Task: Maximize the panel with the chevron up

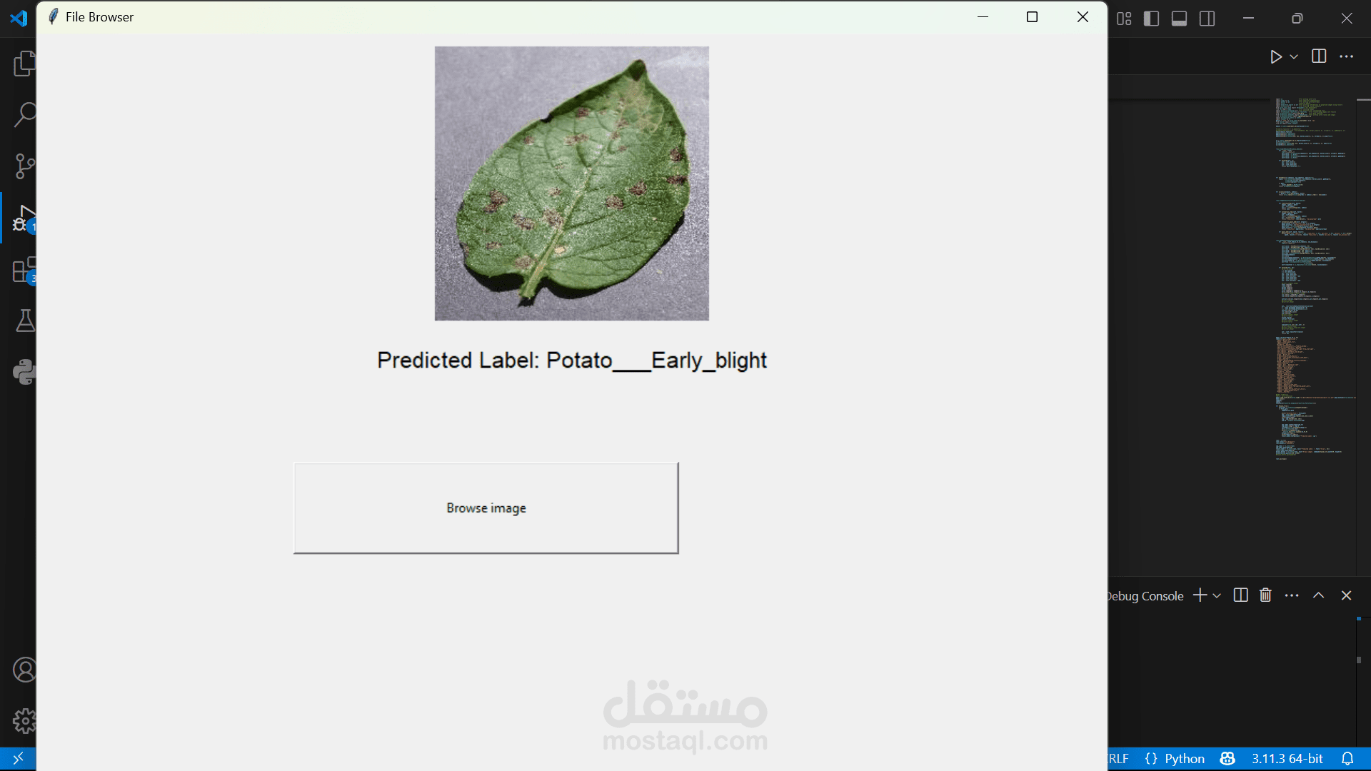Action: point(1319,595)
